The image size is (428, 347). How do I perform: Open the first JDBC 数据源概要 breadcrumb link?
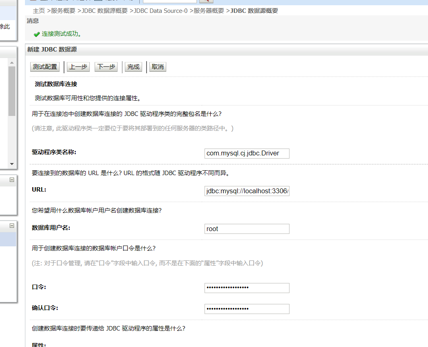point(104,11)
